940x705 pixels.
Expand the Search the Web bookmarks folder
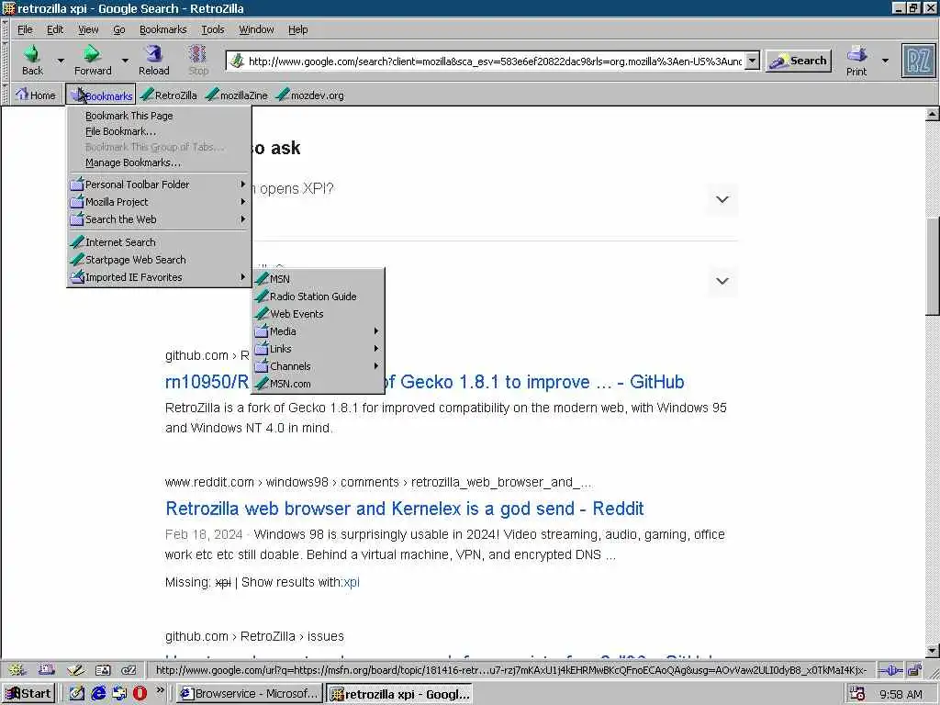coord(158,219)
